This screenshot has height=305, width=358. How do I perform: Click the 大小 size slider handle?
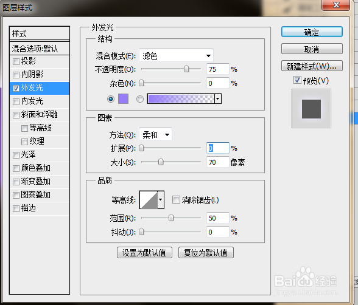coord(161,162)
